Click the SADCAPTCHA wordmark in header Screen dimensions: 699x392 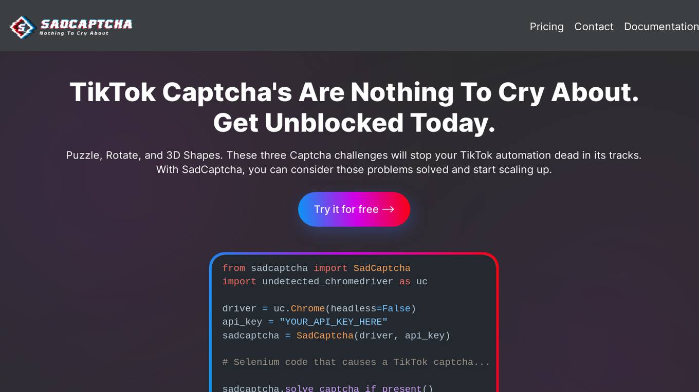pos(86,24)
